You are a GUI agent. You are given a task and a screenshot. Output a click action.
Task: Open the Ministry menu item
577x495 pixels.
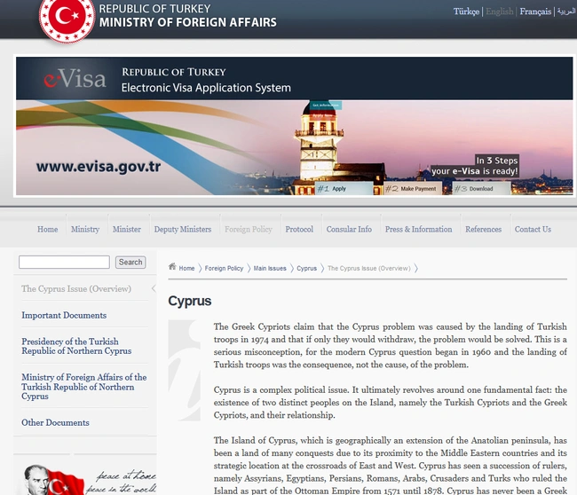click(85, 229)
